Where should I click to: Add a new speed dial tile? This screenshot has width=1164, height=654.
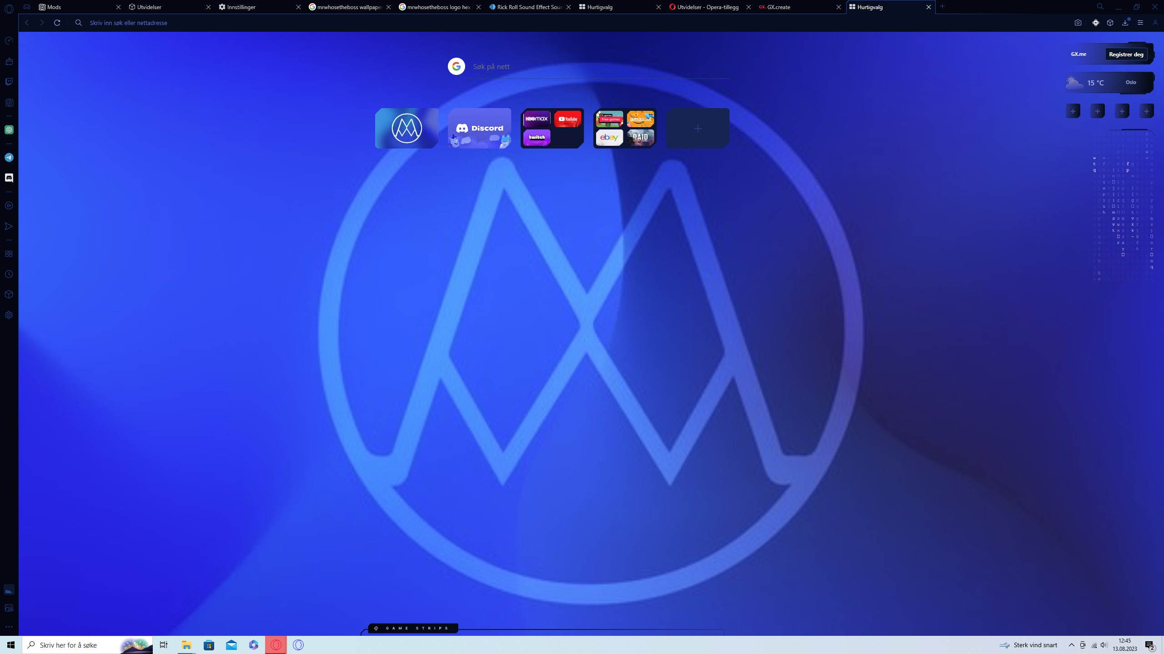pos(697,129)
